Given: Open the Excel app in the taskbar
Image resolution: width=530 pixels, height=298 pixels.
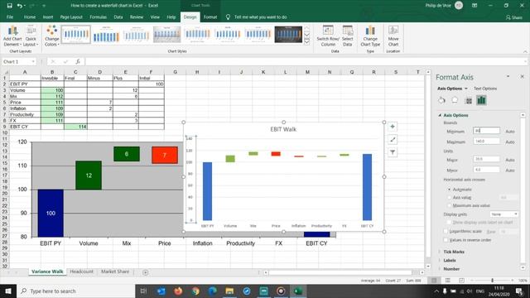Looking at the screenshot, I should click(x=298, y=291).
